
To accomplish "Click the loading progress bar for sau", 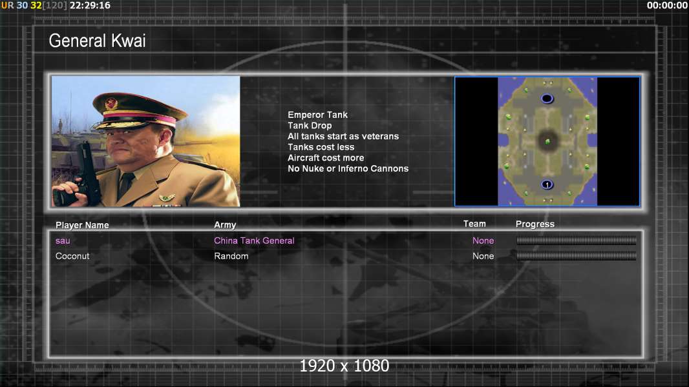I will (x=576, y=240).
